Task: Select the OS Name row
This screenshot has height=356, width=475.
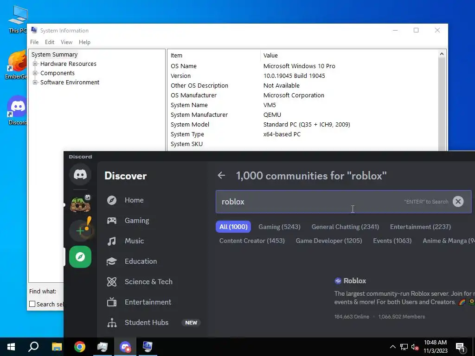Action: tap(303, 66)
